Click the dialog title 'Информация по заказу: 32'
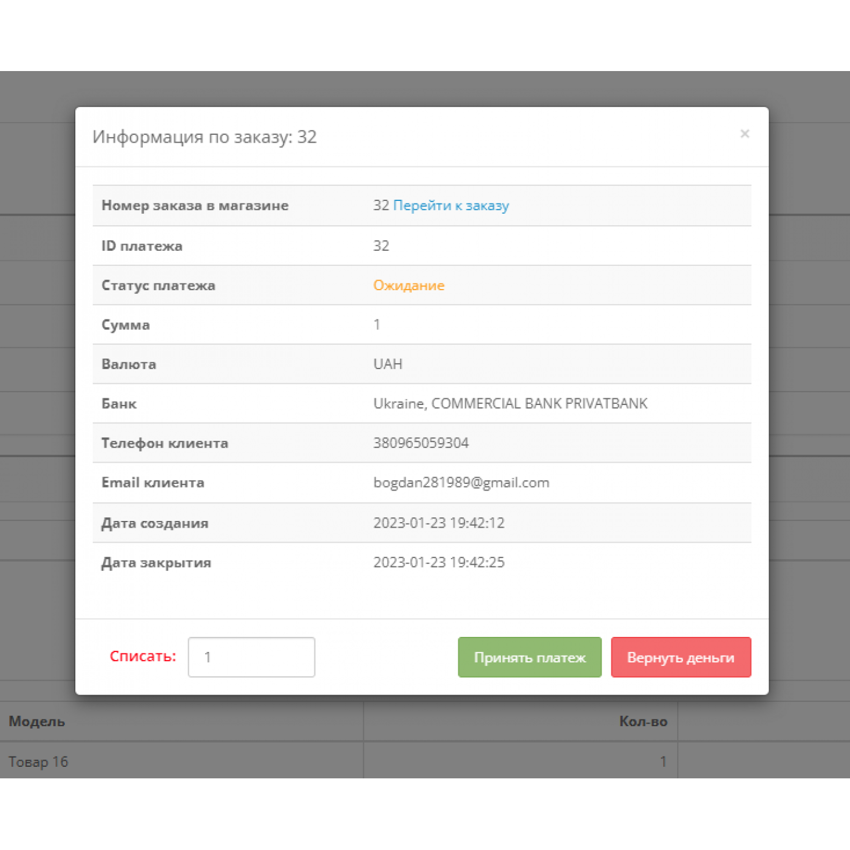This screenshot has width=850, height=850. tap(205, 137)
